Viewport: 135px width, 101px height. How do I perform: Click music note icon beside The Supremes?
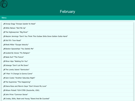coord(4,82)
